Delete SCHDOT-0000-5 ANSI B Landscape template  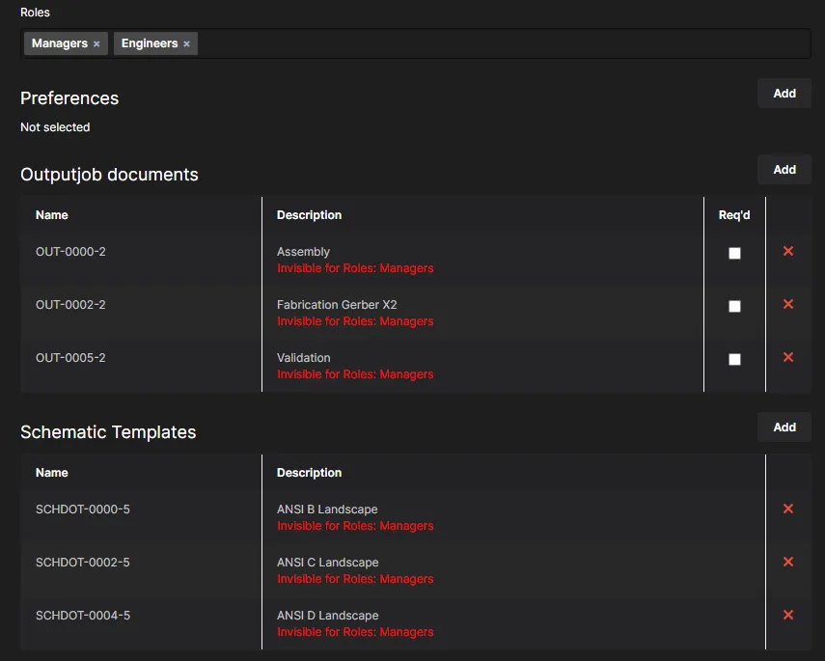click(787, 509)
